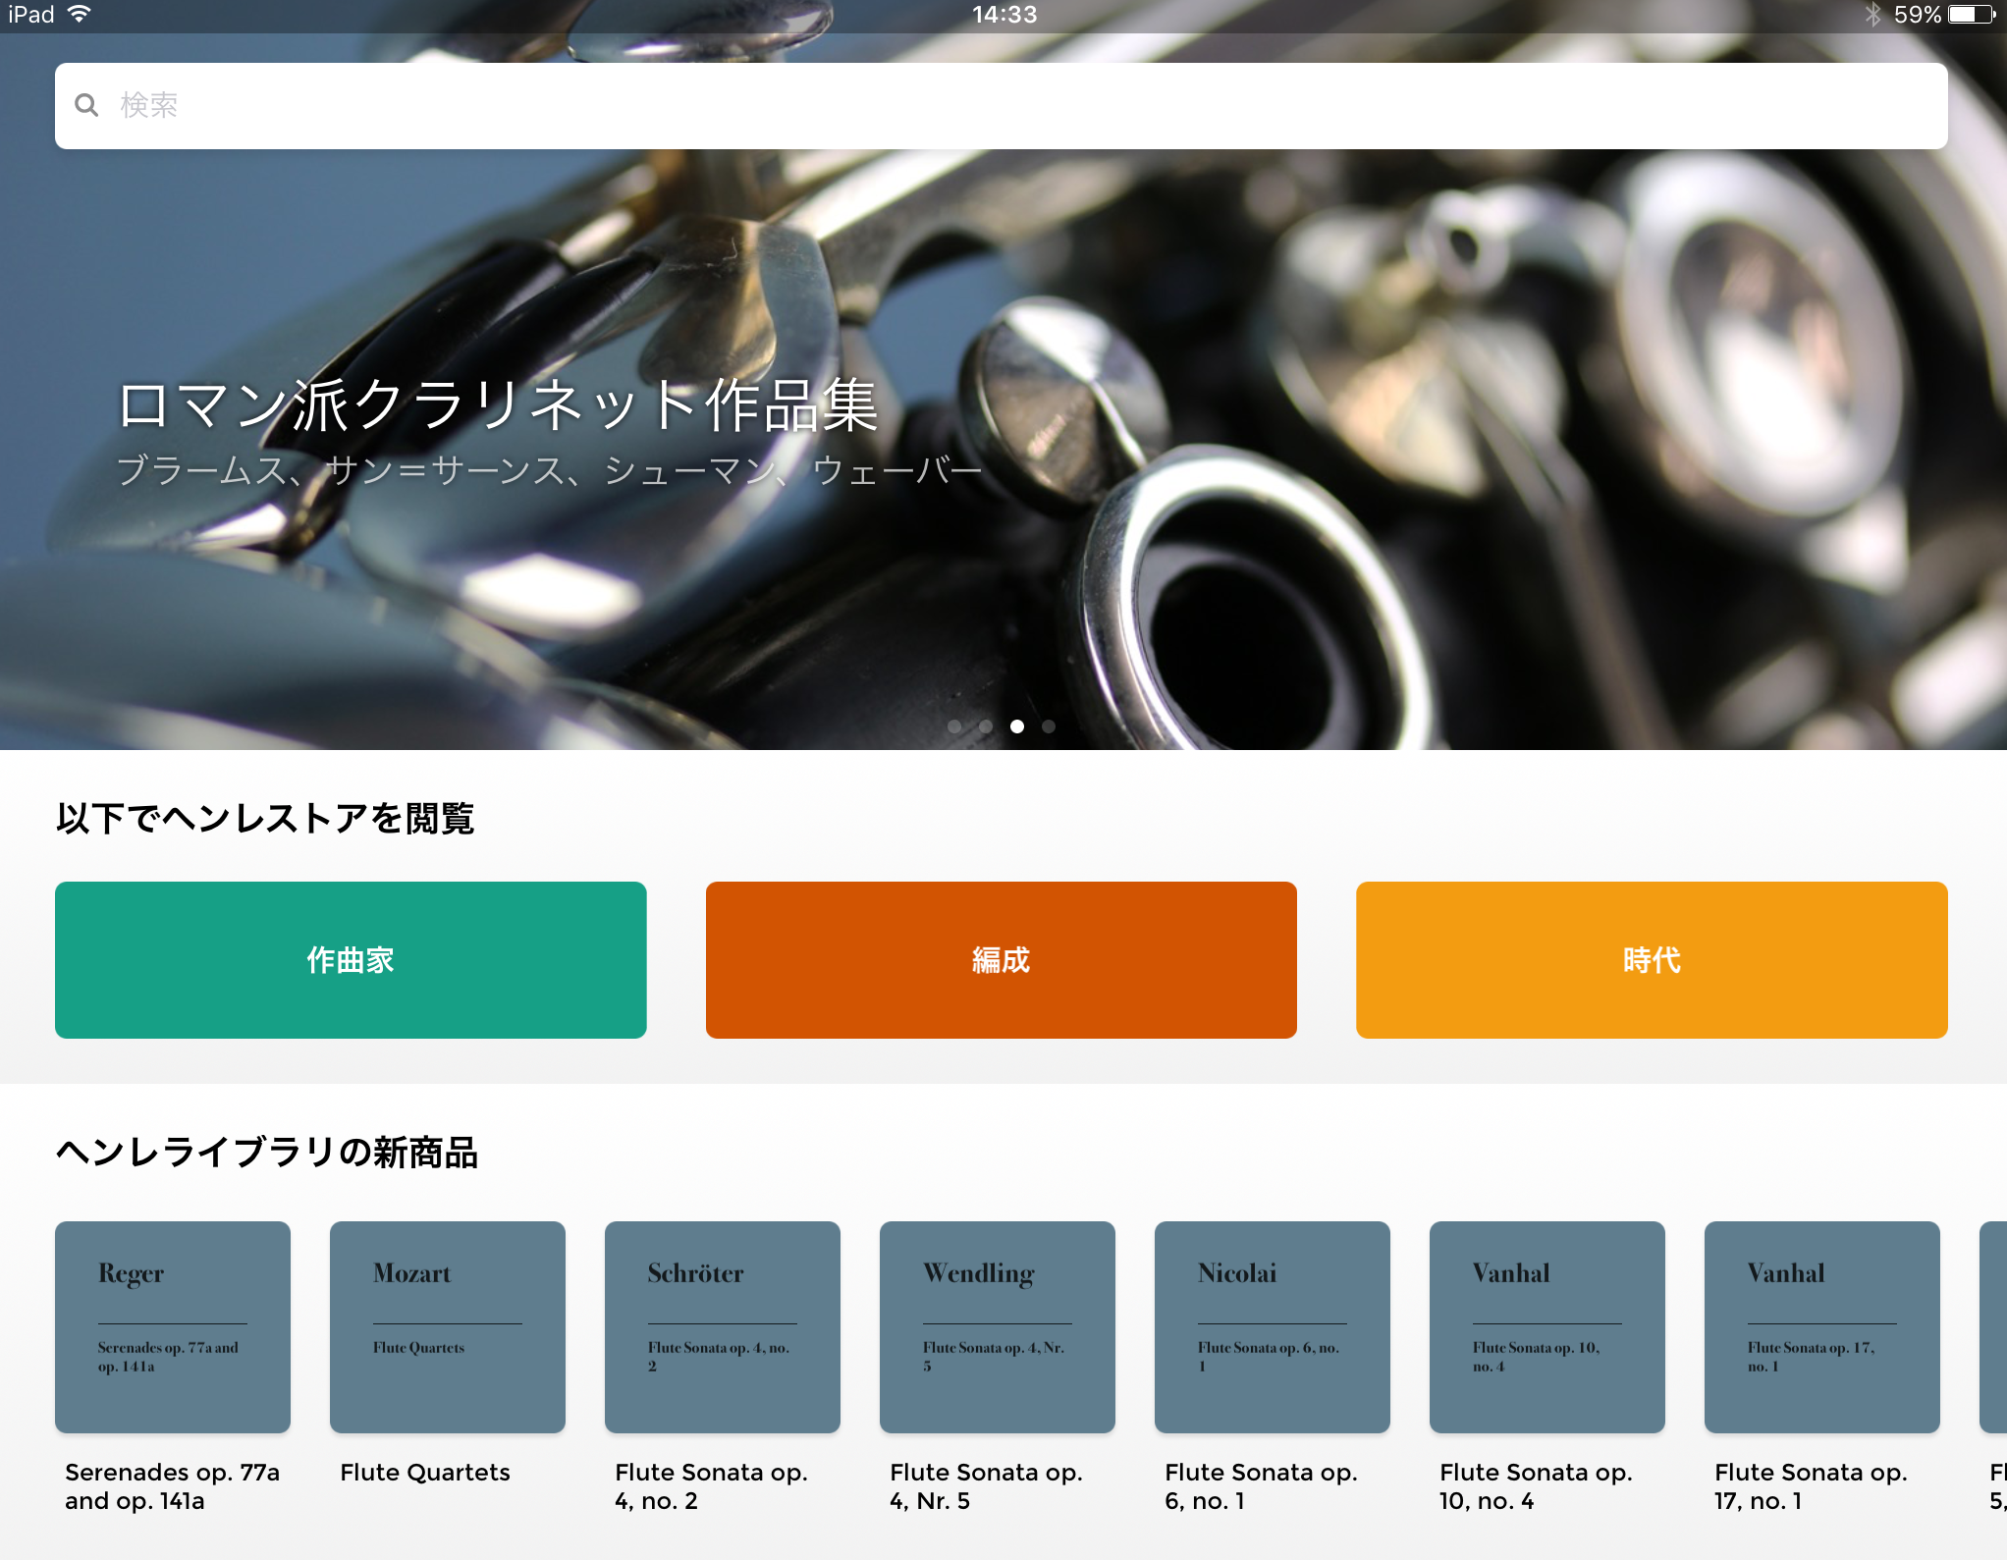Viewport: 2007px width, 1560px height.
Task: Open the 時代 era category
Action: click(1652, 959)
